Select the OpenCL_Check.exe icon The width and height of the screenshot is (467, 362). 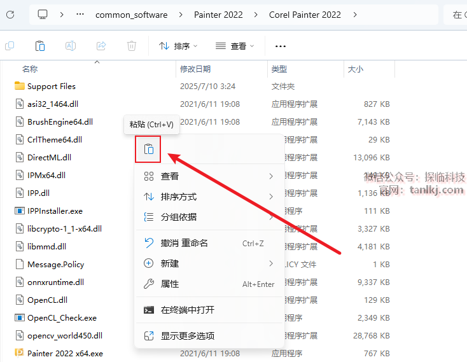(20, 317)
